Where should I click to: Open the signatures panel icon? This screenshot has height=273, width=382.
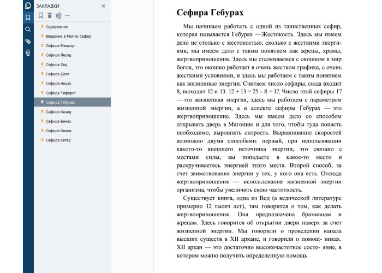[x=28, y=53]
